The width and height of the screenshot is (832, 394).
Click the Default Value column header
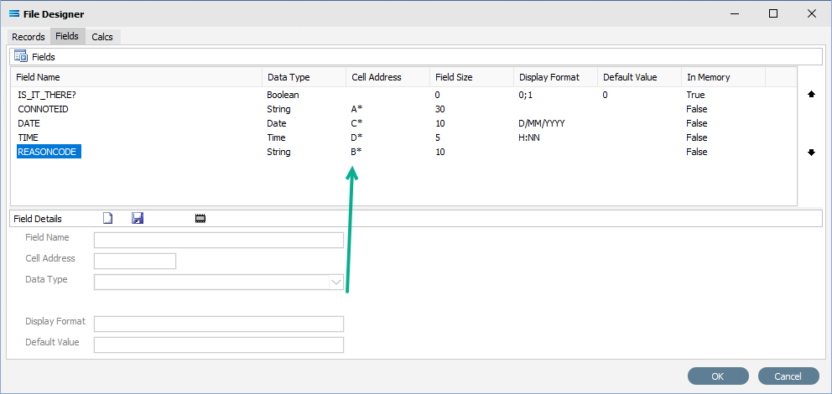639,77
